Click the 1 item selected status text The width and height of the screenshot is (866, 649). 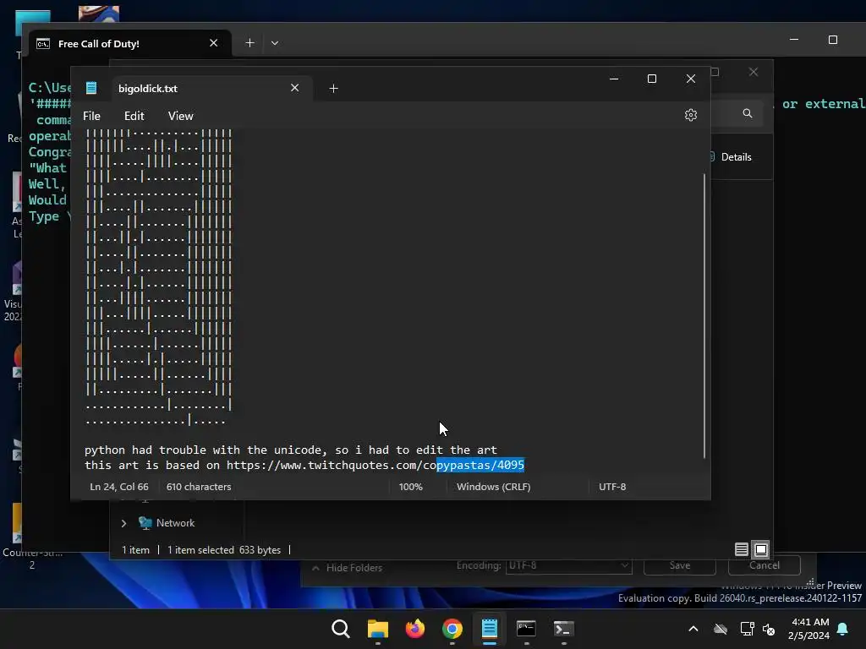coord(223,550)
